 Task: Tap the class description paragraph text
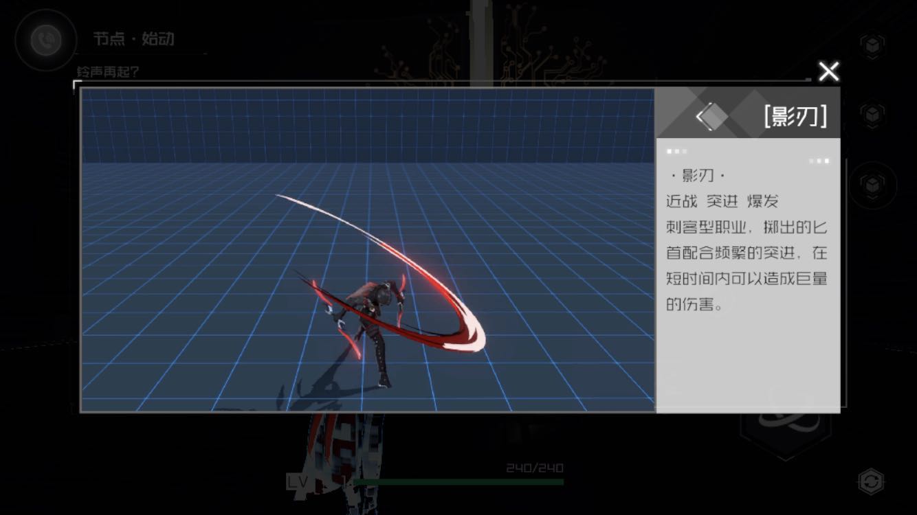[746, 265]
